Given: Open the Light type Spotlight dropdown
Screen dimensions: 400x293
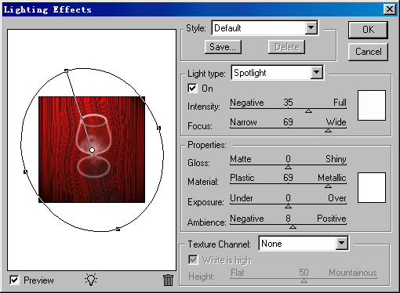Looking at the screenshot, I should 278,73.
